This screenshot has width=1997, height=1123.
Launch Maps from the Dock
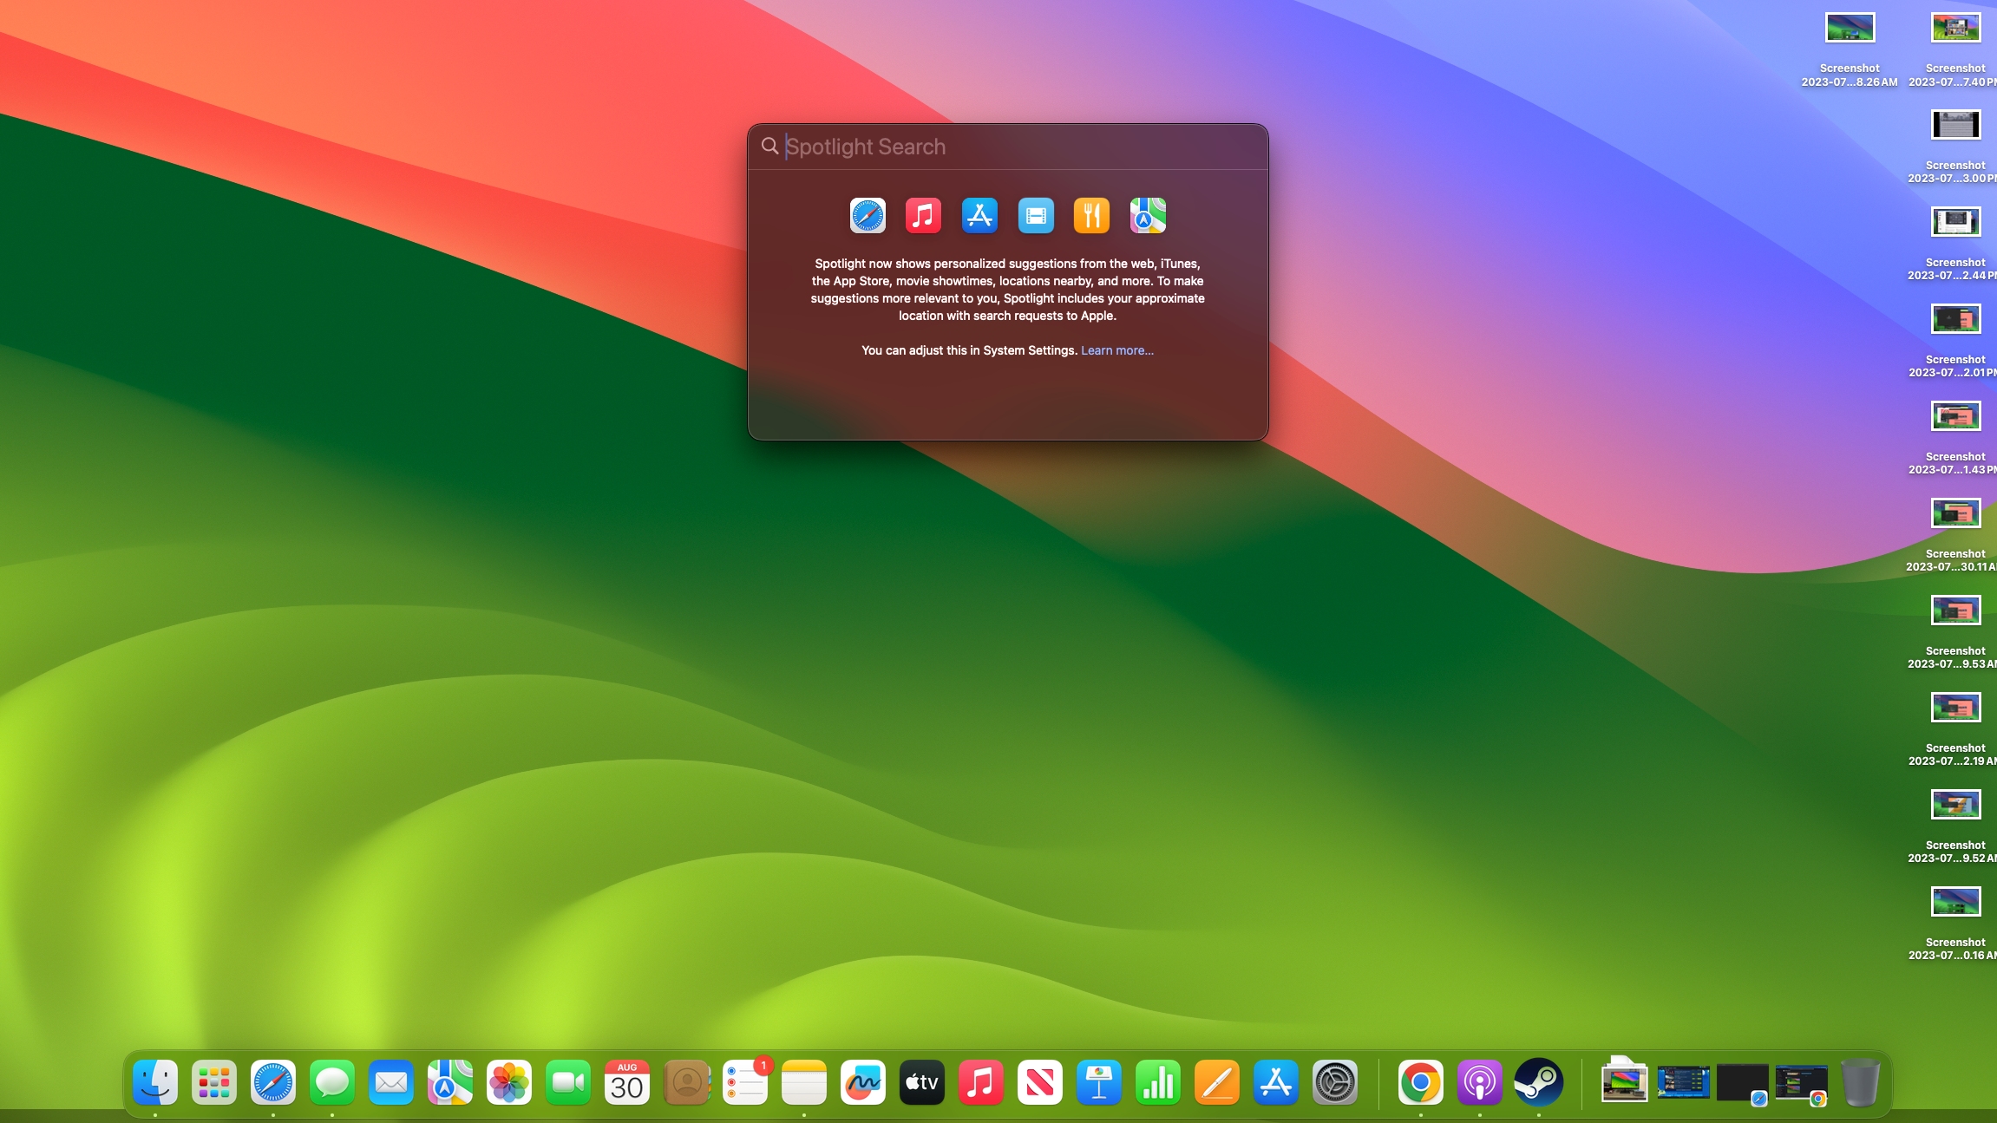point(450,1082)
